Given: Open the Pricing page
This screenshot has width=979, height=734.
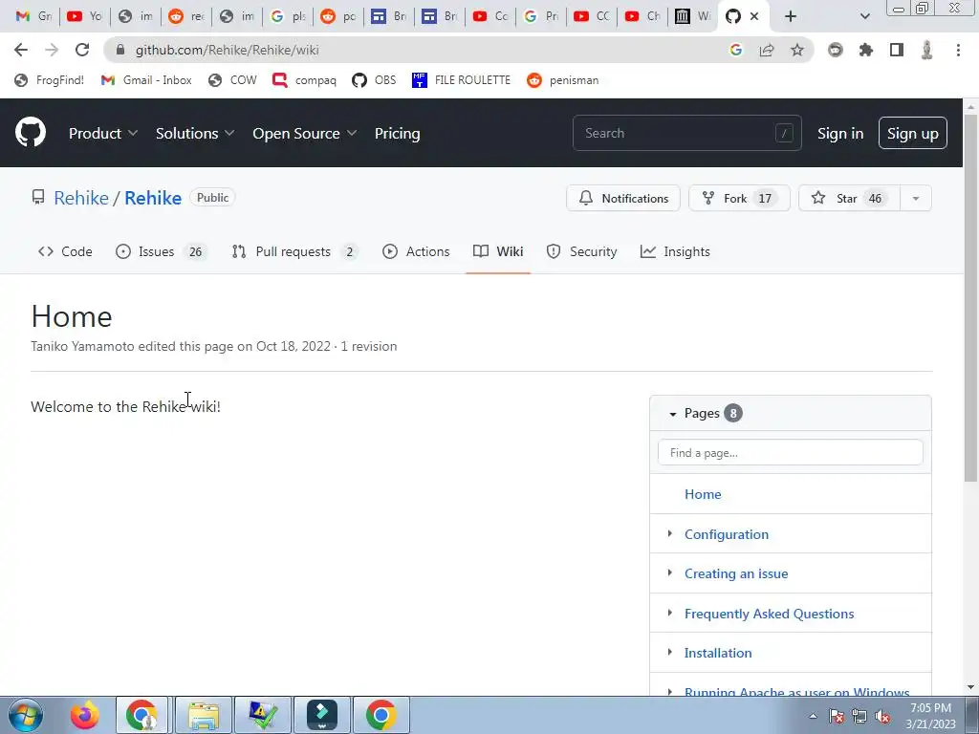Looking at the screenshot, I should pos(397,133).
